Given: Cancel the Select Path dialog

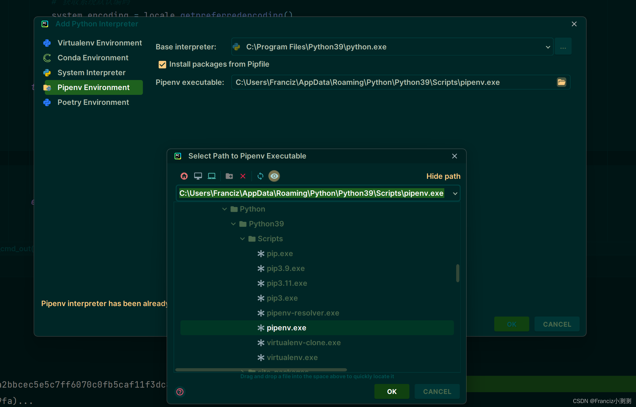Looking at the screenshot, I should [x=437, y=391].
